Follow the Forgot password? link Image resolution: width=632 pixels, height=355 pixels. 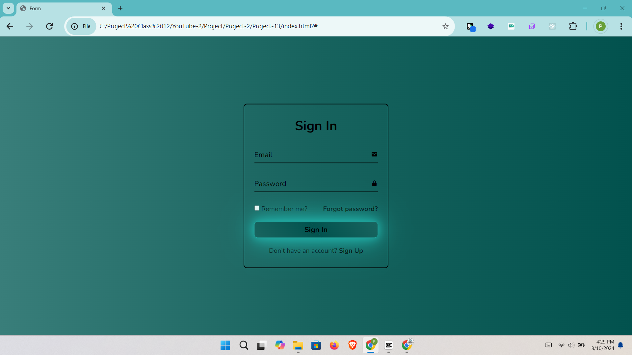click(350, 209)
